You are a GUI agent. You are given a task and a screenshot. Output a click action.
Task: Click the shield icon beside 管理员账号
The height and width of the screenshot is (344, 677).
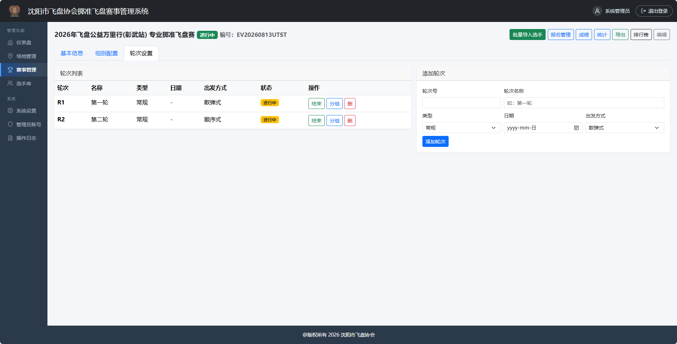click(x=10, y=124)
